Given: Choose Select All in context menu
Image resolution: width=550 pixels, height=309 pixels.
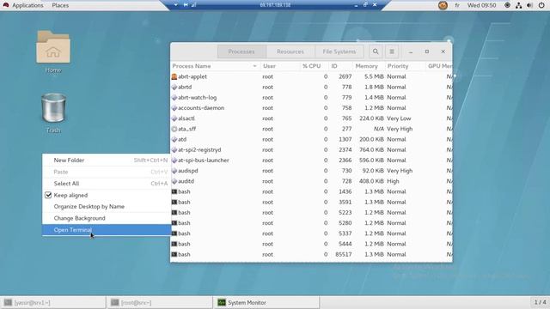Looking at the screenshot, I should [107, 184].
